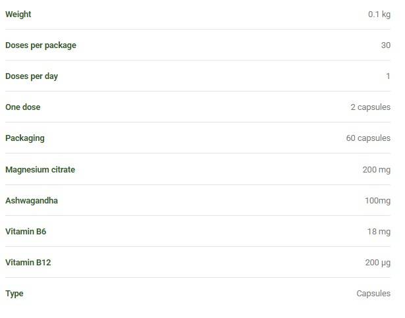Click the Doses per day label

32,76
